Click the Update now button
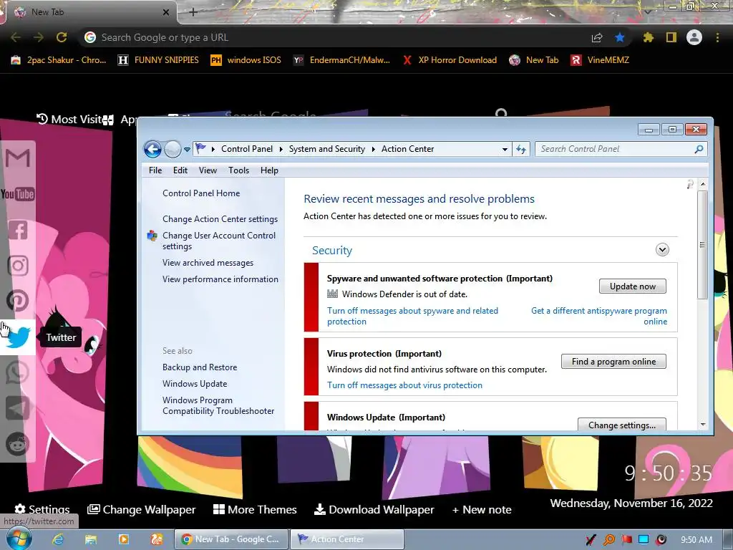The width and height of the screenshot is (733, 550). click(633, 286)
